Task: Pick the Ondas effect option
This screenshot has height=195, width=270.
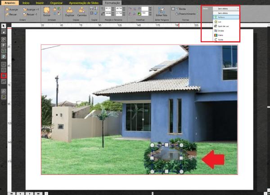Action: 220,31
